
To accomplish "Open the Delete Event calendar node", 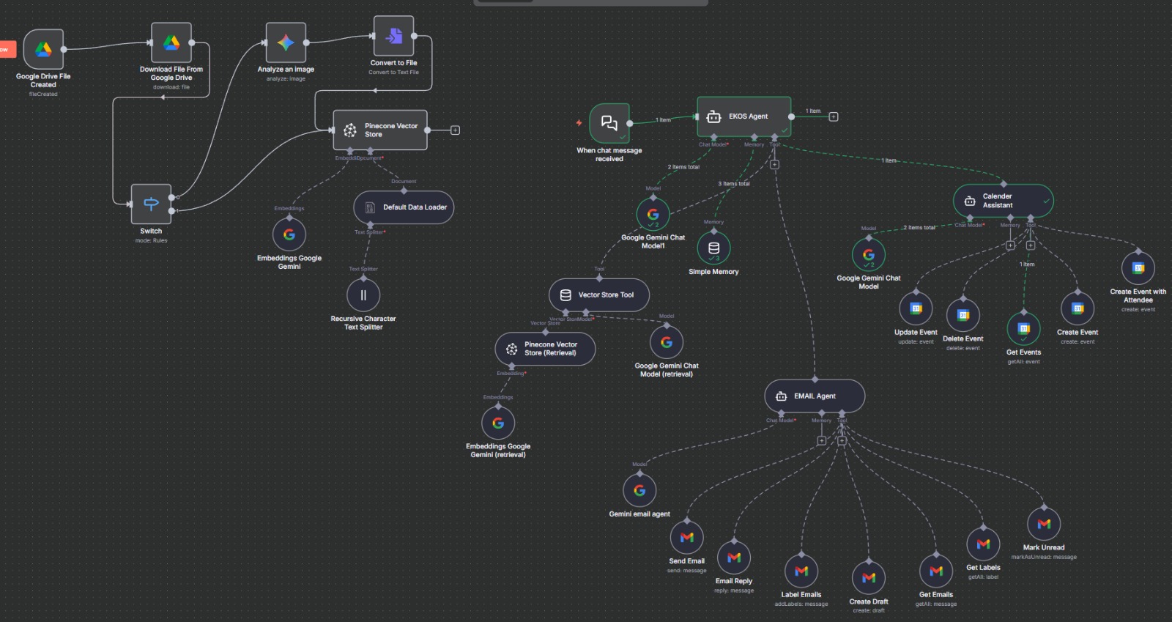I will click(x=963, y=315).
